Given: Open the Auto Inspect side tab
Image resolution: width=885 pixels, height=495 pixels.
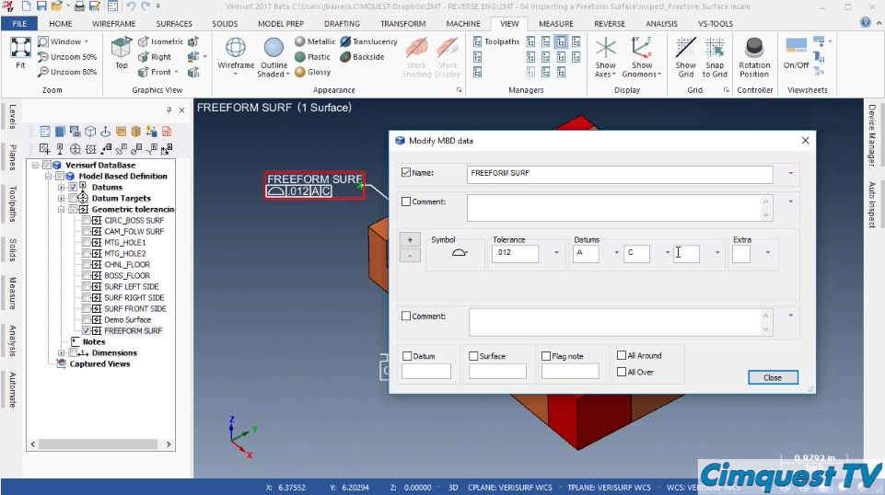Looking at the screenshot, I should tap(872, 204).
